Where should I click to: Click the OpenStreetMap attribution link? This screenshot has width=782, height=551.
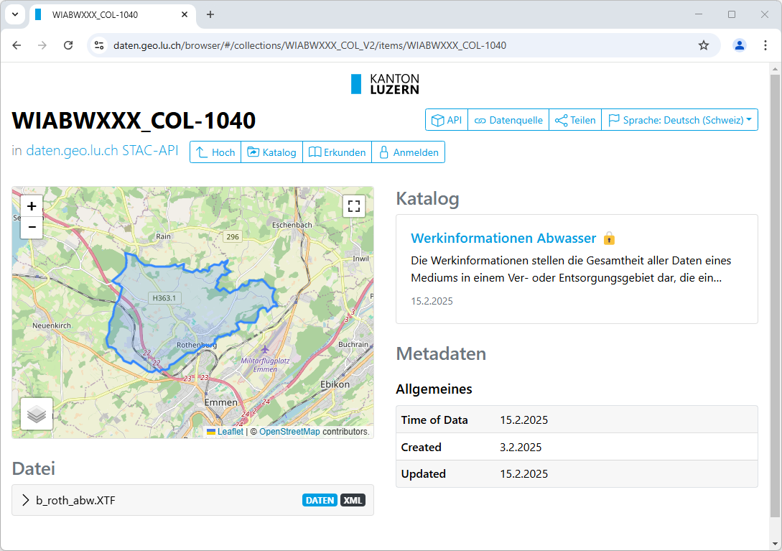pos(289,432)
